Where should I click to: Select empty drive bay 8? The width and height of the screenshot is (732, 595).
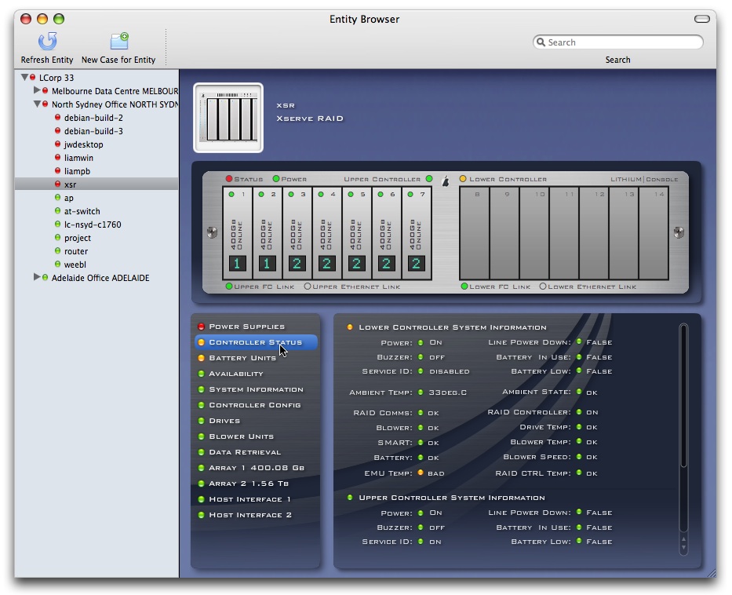pyautogui.click(x=475, y=233)
